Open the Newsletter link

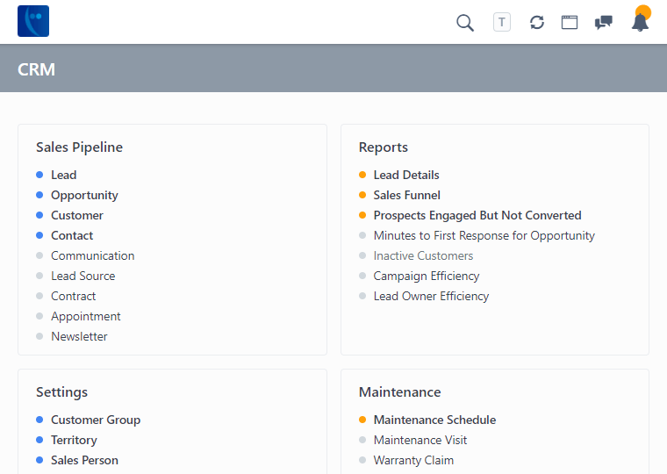(79, 336)
